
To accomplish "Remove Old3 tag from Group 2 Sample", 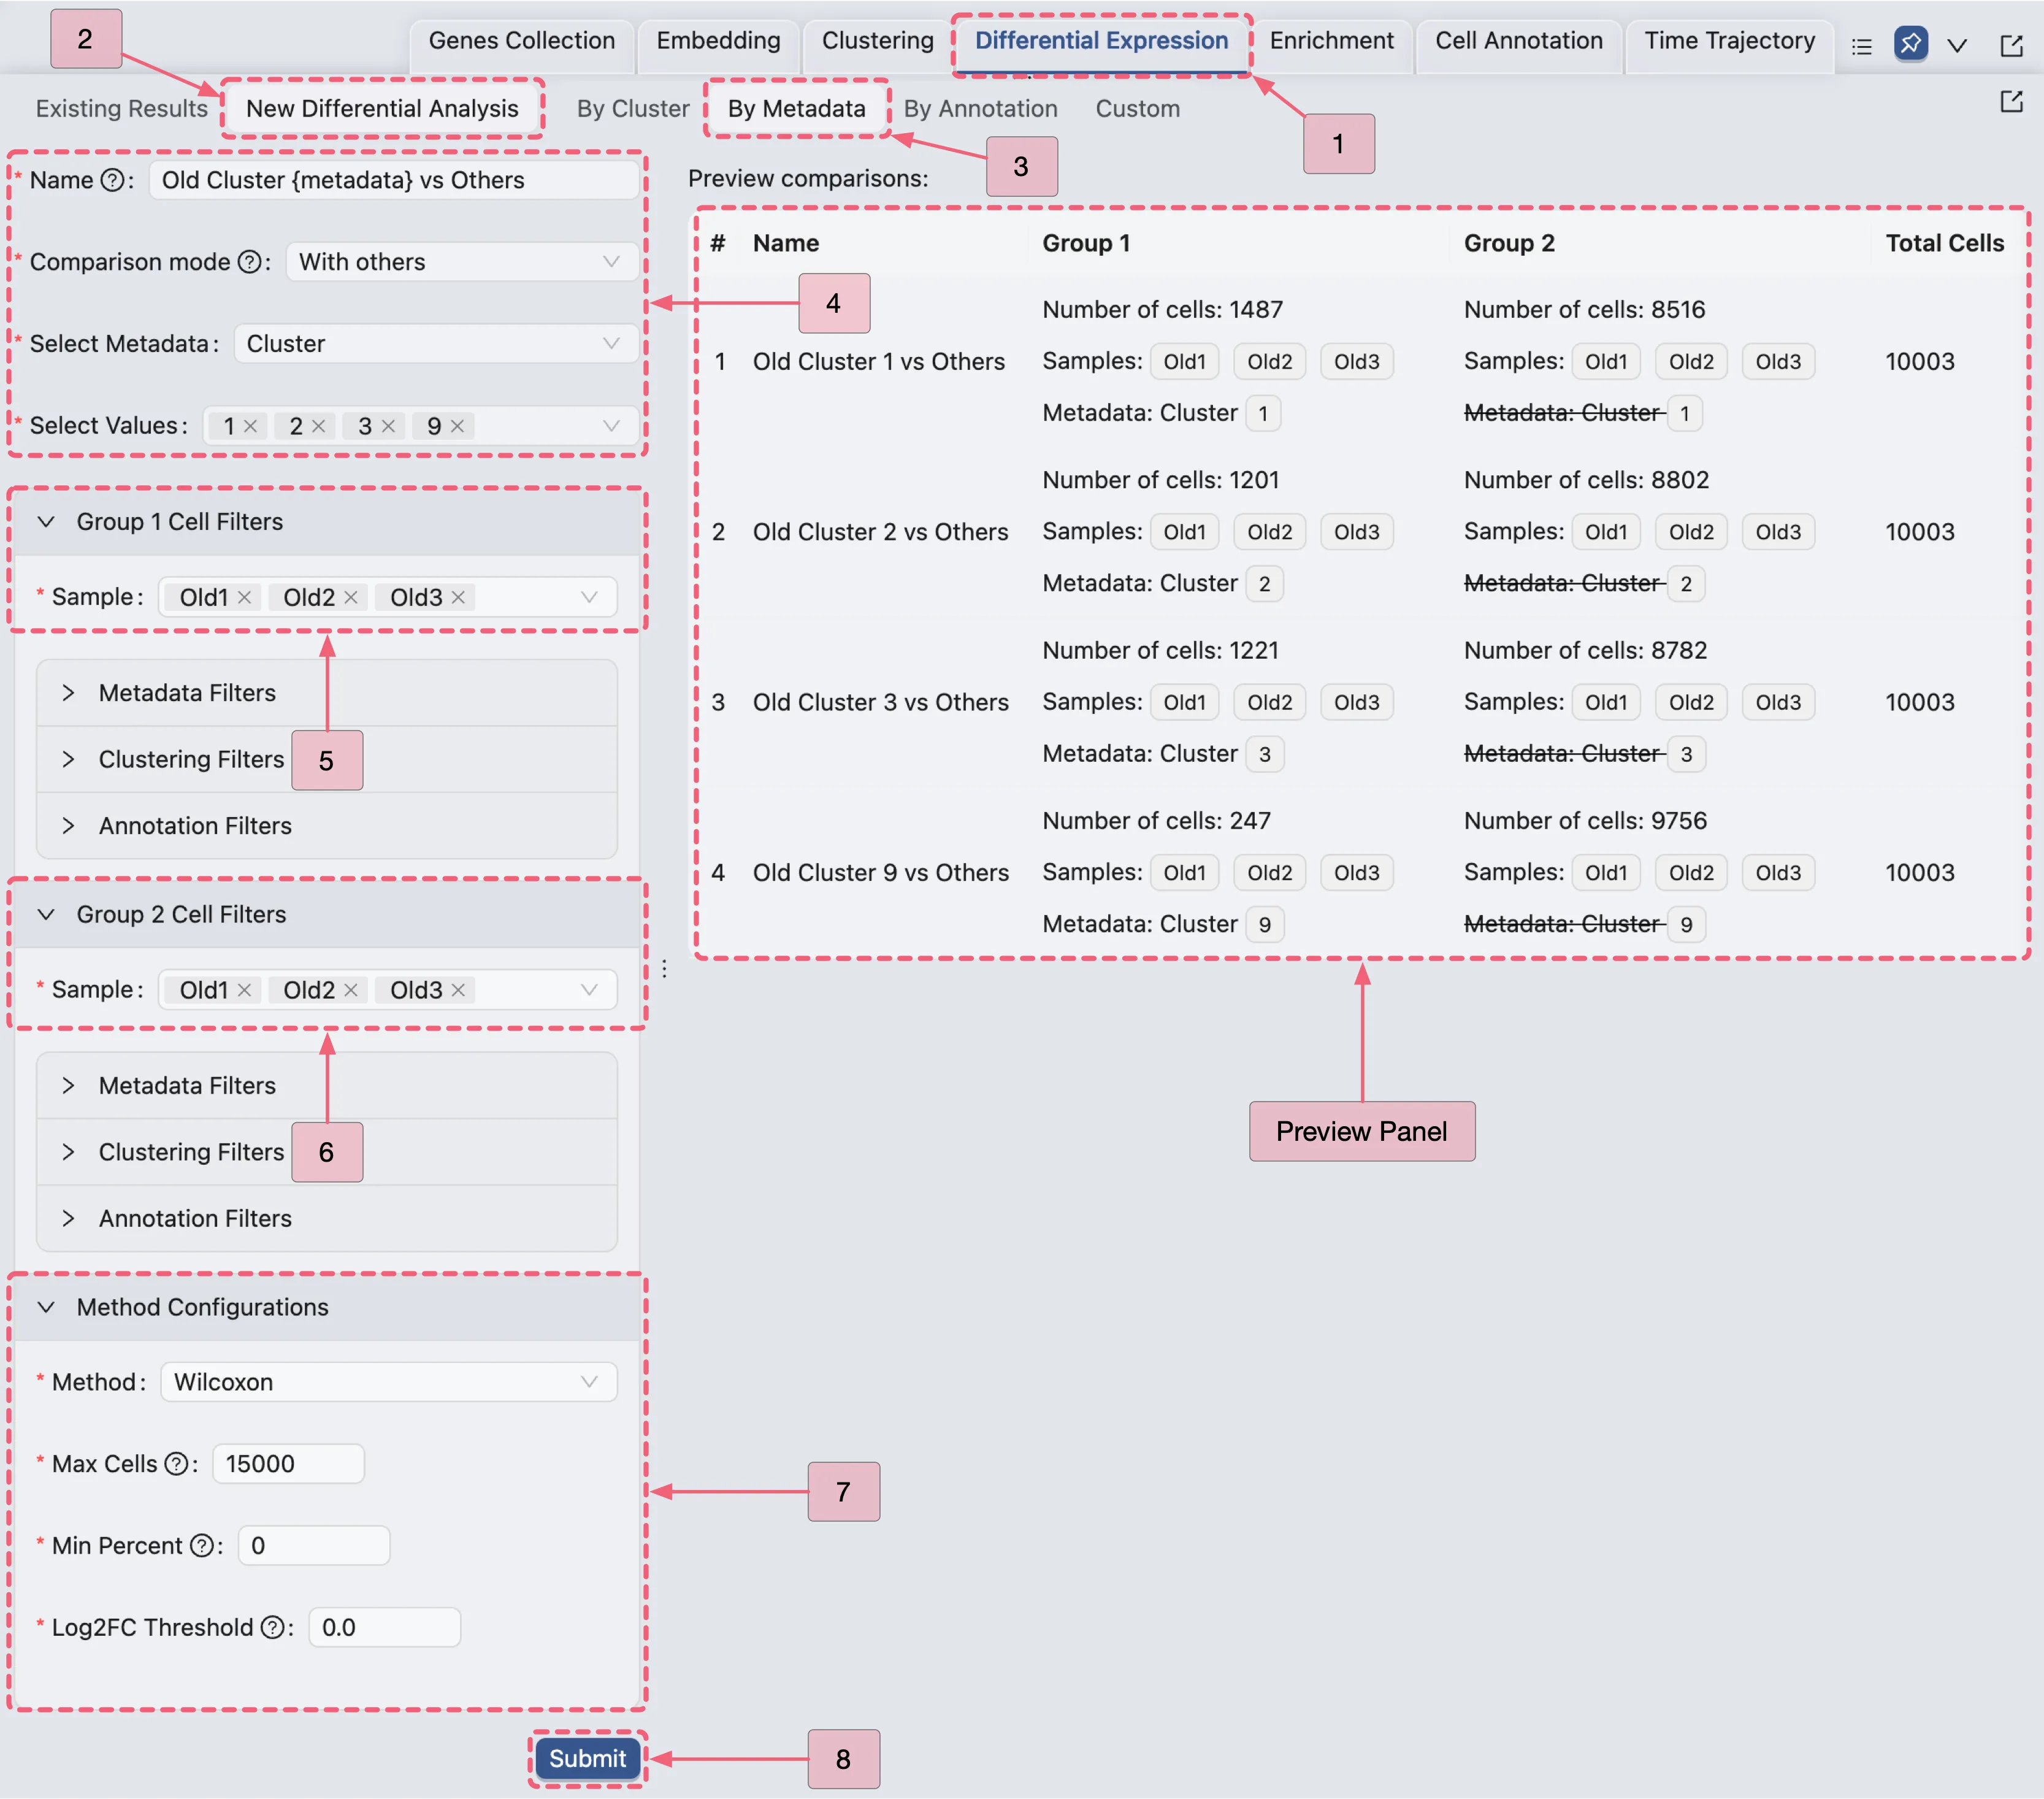I will (459, 990).
